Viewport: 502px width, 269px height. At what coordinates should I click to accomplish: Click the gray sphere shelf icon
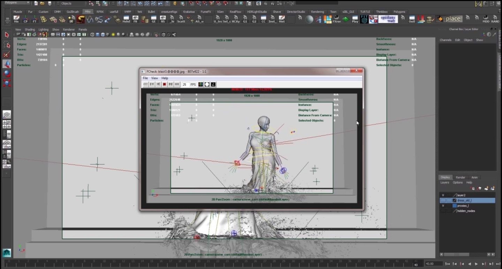[x=309, y=19]
